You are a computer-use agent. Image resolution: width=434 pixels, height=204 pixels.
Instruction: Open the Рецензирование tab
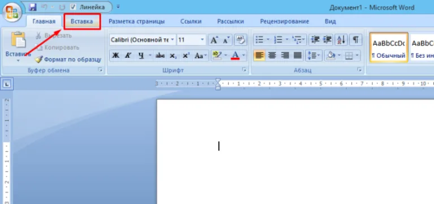pyautogui.click(x=284, y=21)
